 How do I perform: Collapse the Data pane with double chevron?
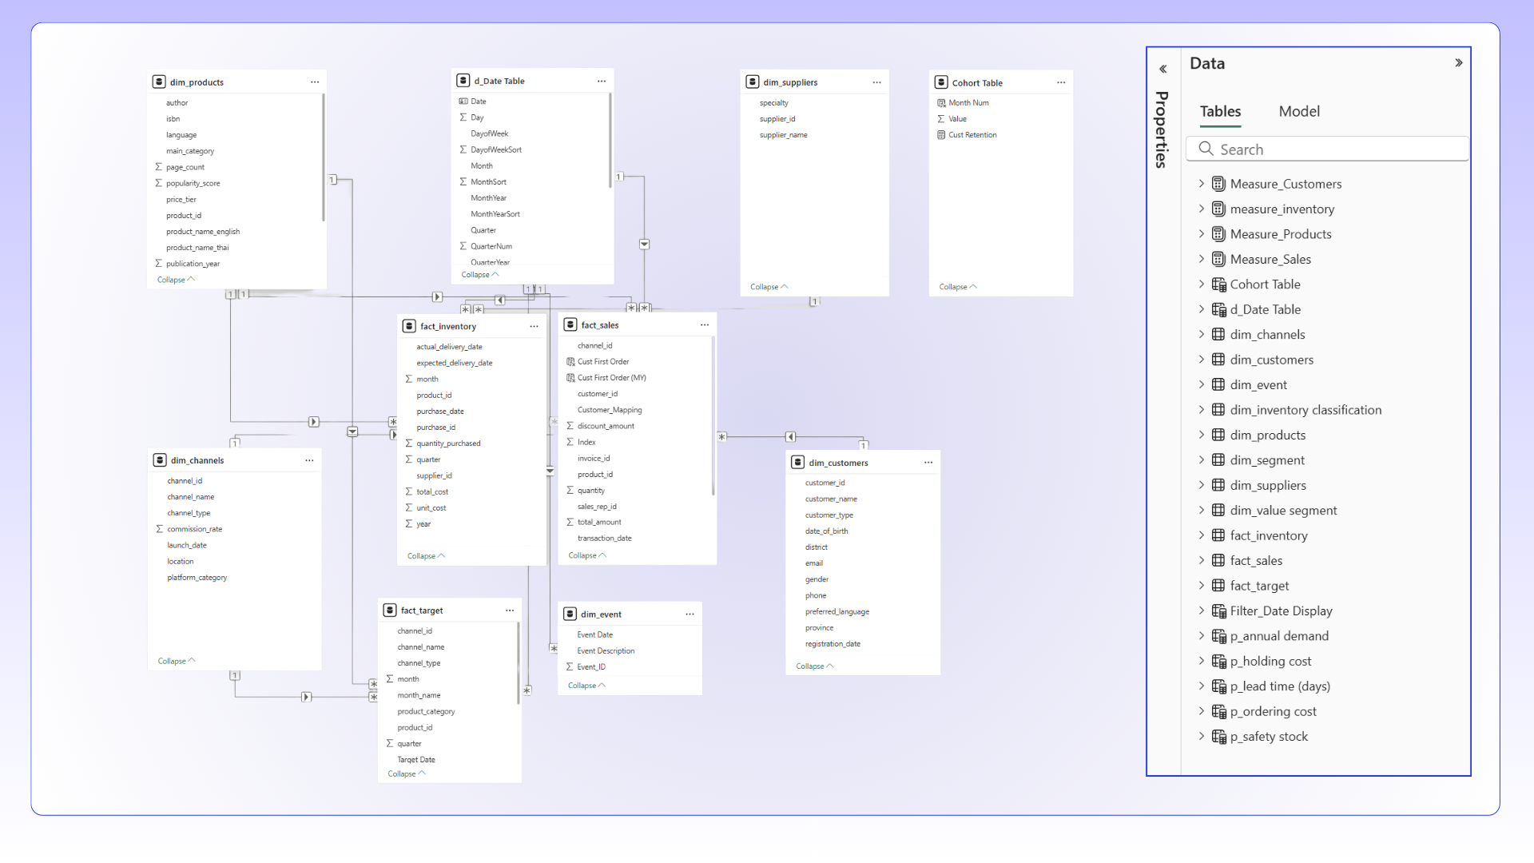1458,63
